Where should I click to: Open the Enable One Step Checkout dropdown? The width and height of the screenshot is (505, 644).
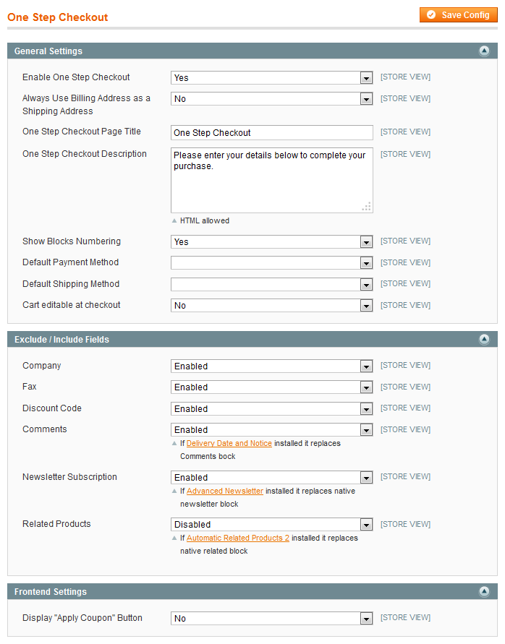tap(272, 78)
